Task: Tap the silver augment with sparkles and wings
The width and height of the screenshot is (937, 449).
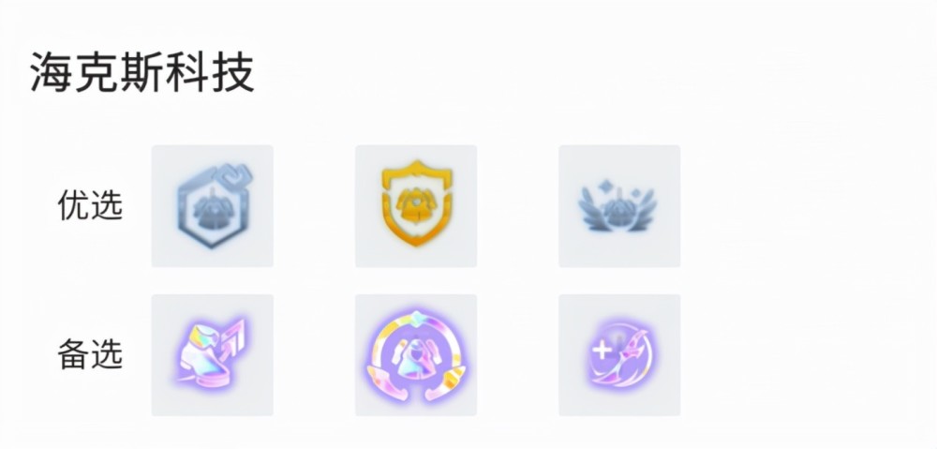Action: point(617,205)
